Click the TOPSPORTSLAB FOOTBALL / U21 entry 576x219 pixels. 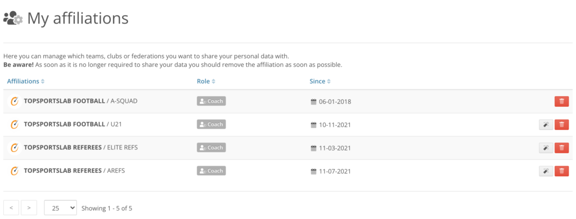click(73, 124)
